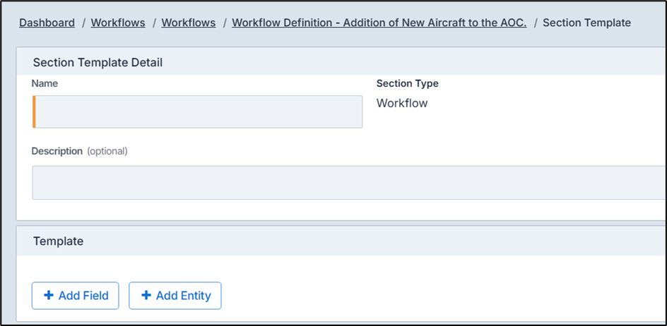This screenshot has width=667, height=326.
Task: Click the (optional) hint beside Description
Action: 107,151
